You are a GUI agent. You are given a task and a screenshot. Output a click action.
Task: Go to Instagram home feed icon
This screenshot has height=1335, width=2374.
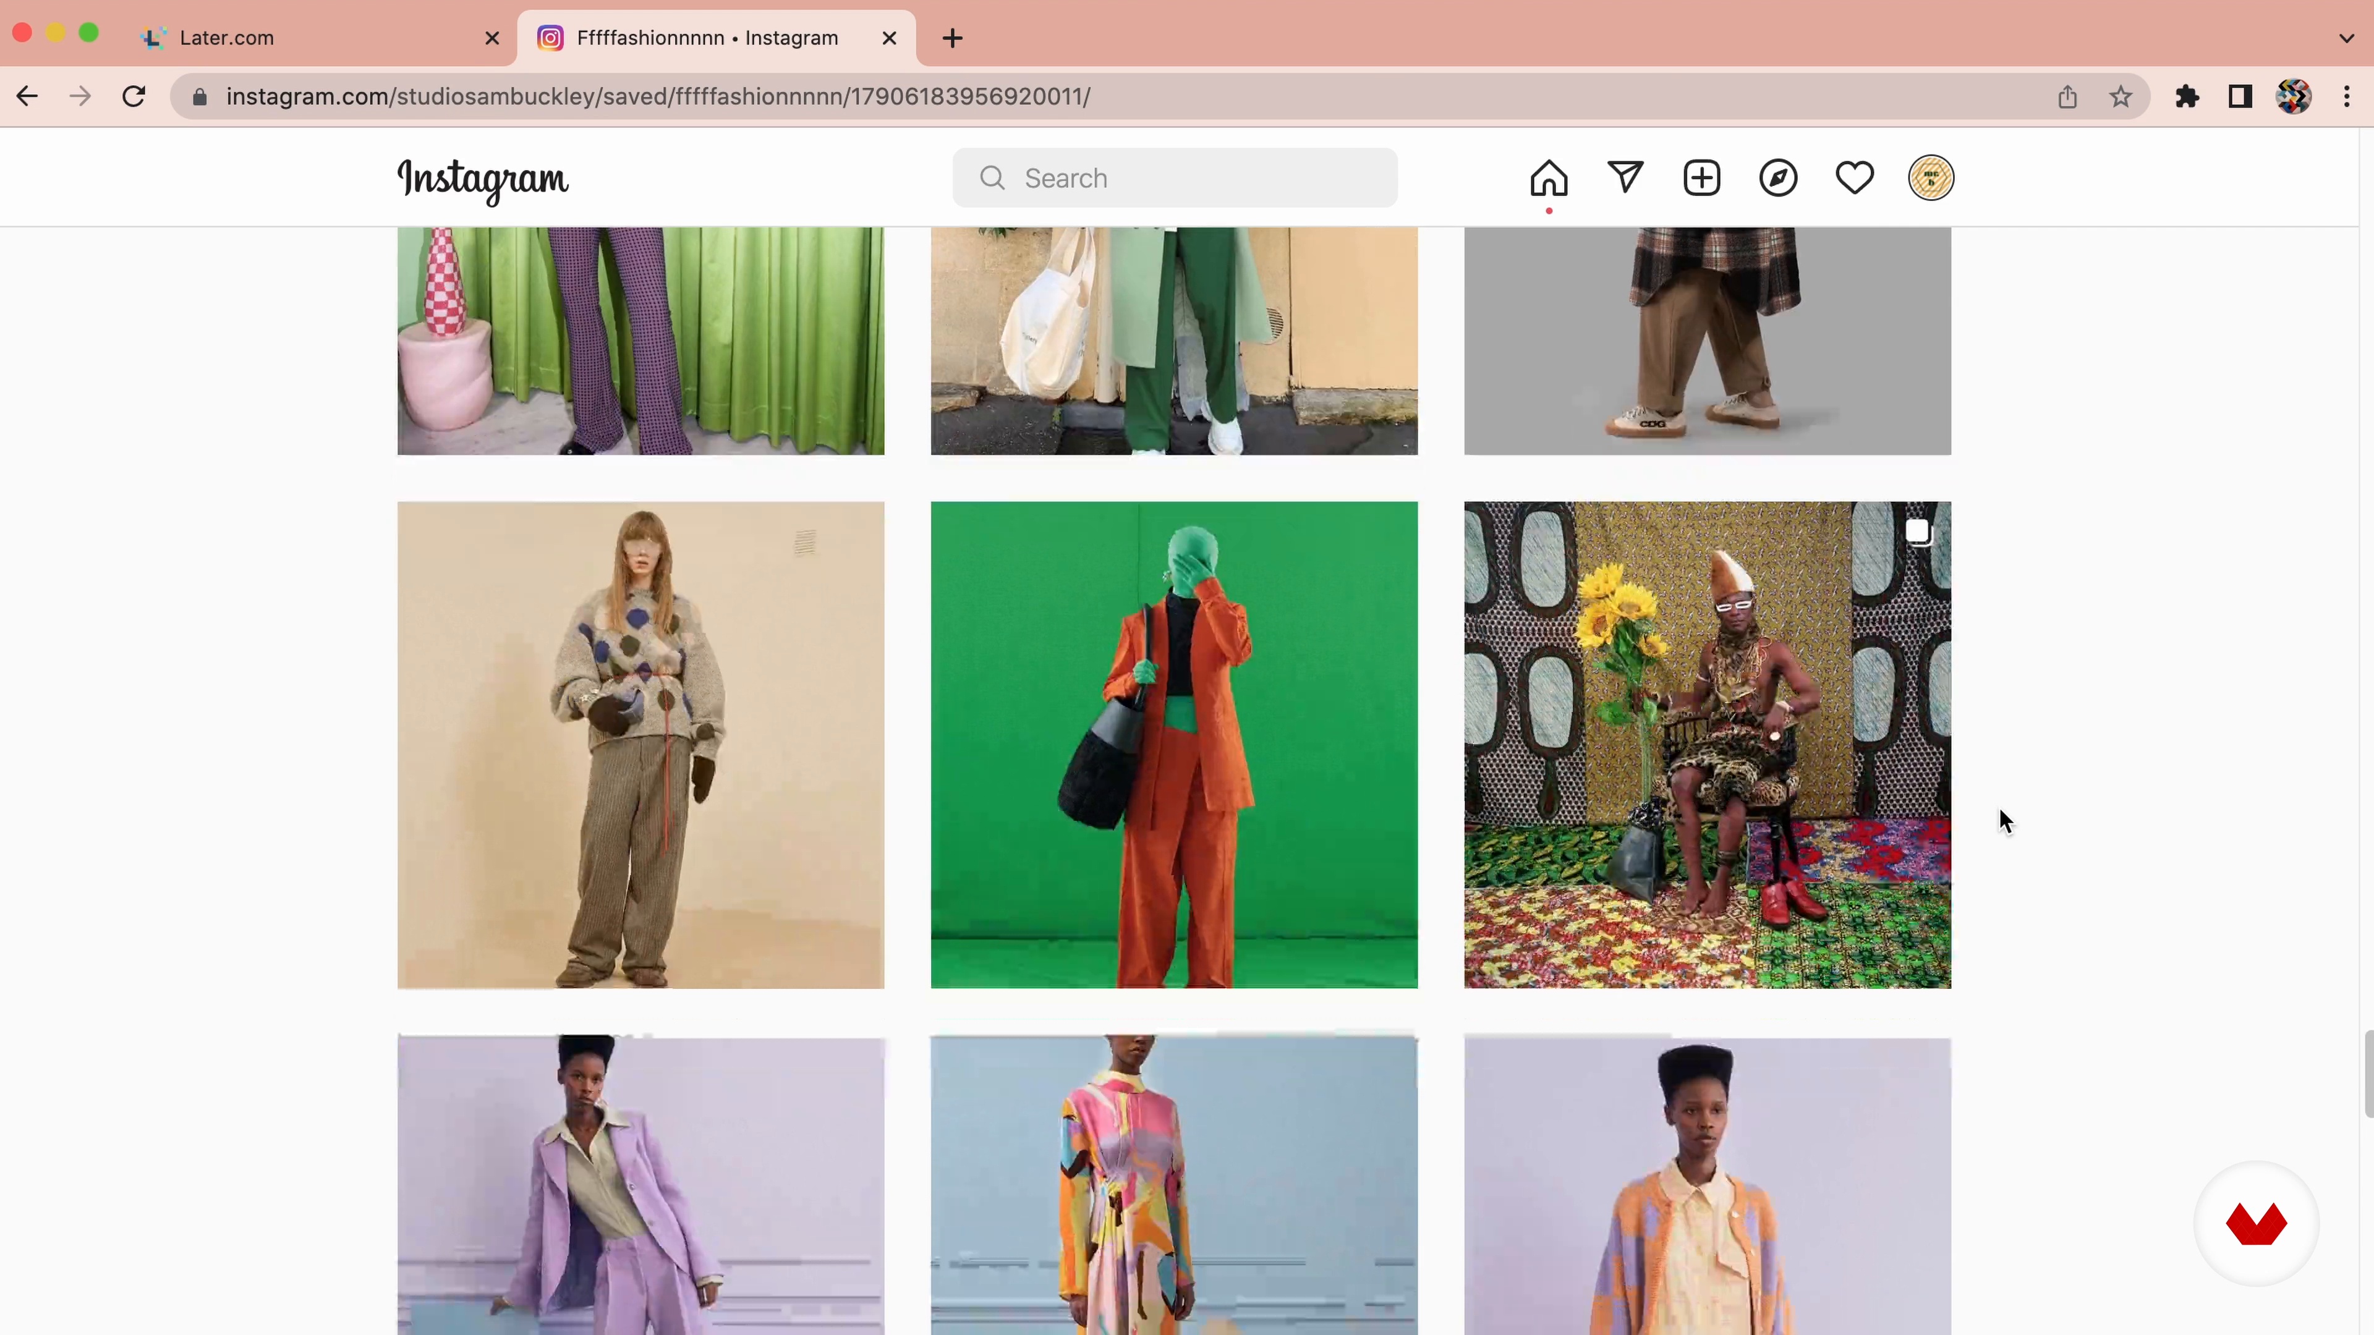(x=1548, y=178)
